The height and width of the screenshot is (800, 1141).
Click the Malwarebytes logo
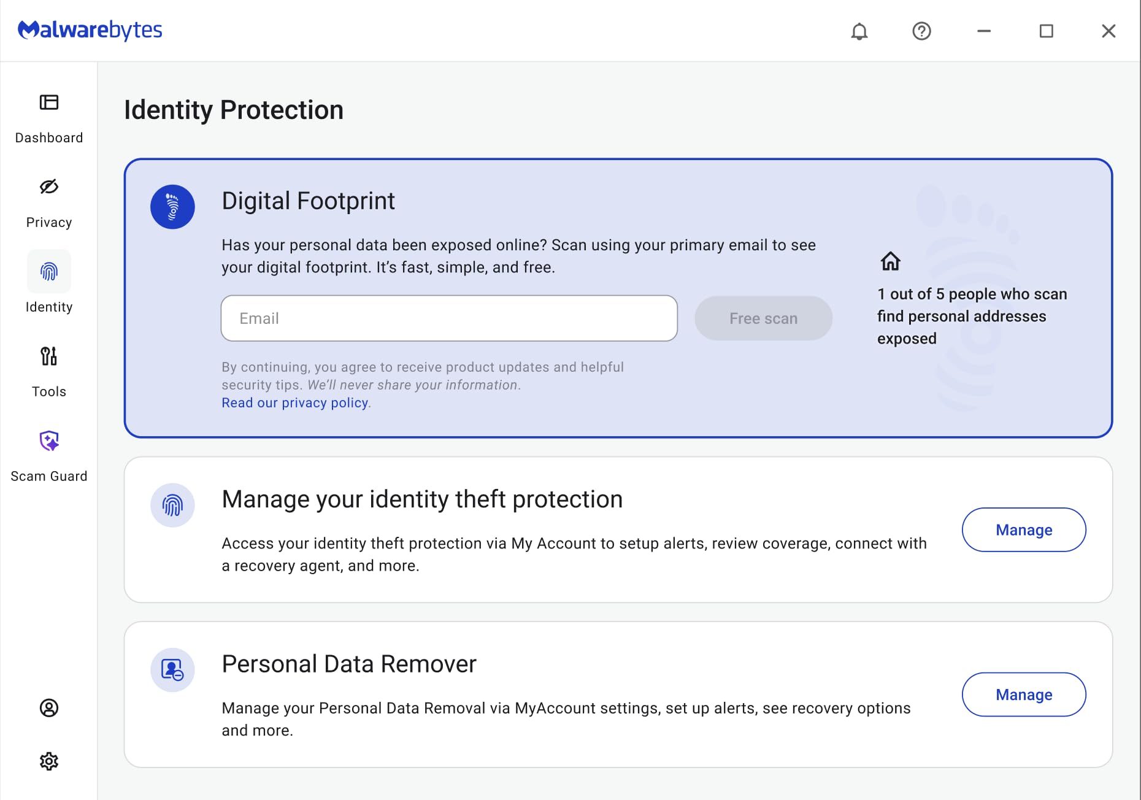coord(90,29)
